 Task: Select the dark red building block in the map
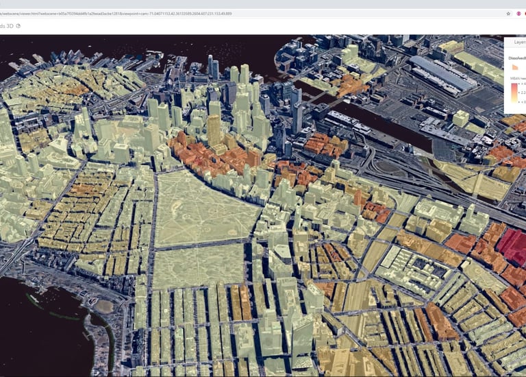(x=512, y=247)
